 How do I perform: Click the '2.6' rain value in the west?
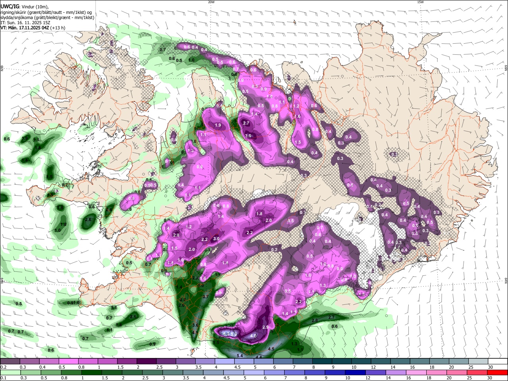pos(88,219)
